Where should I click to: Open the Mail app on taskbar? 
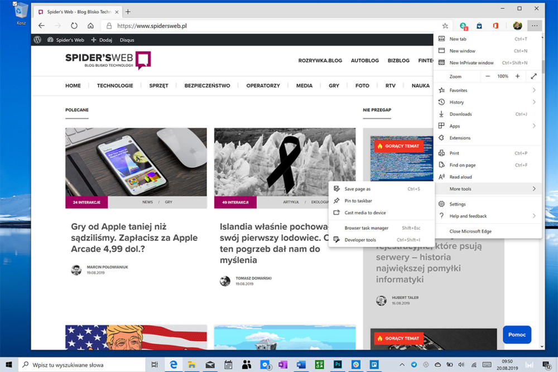(210, 365)
